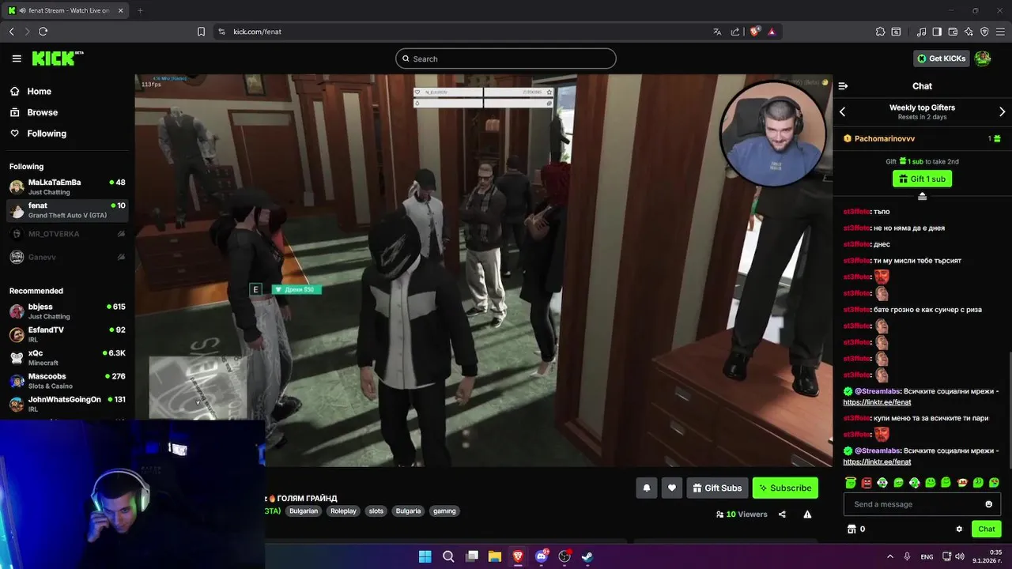
Task: Go to next leaderboard view
Action: tap(1003, 112)
